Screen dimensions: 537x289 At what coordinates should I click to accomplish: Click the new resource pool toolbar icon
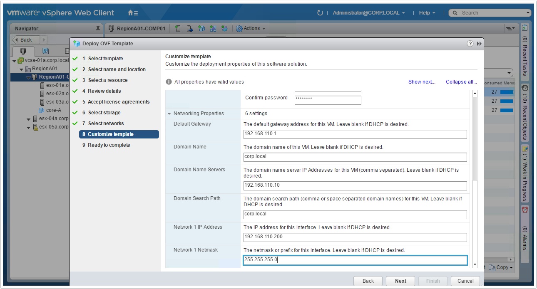coord(225,28)
